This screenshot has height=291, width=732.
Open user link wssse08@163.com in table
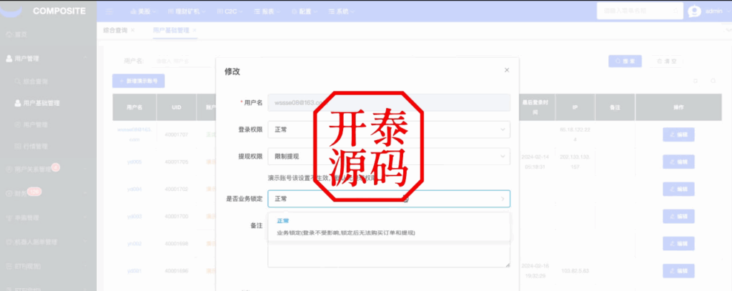134,134
